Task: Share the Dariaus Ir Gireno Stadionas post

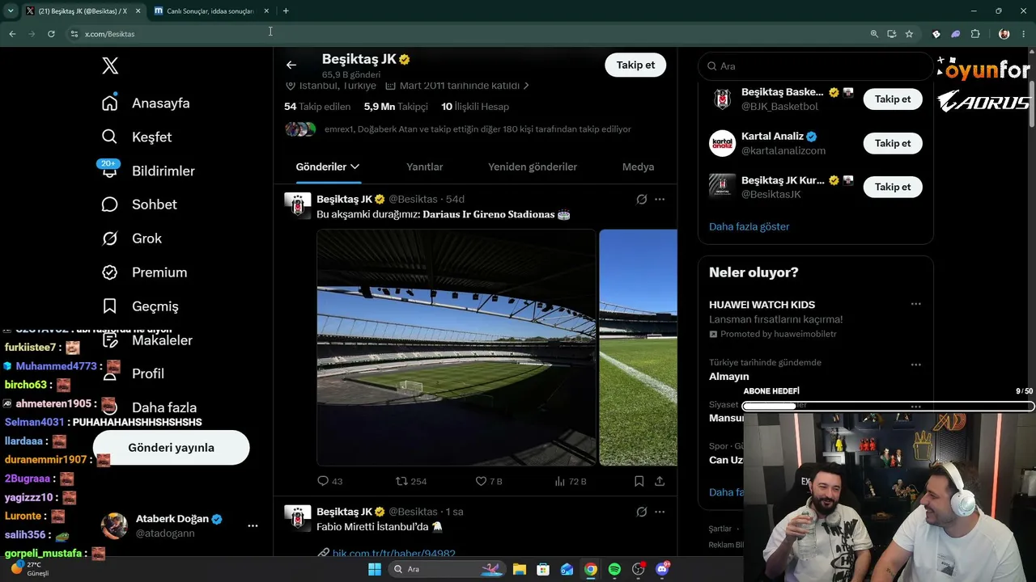Action: coord(660,481)
